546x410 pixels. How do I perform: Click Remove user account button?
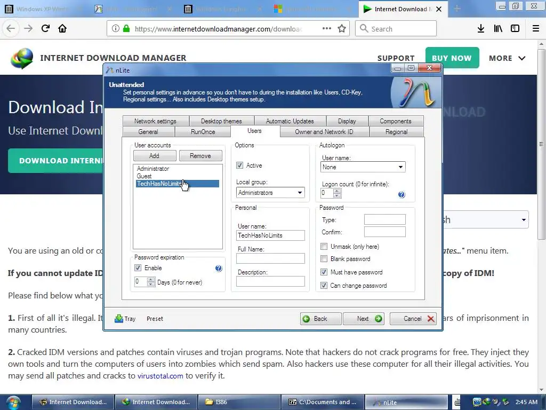pyautogui.click(x=200, y=156)
